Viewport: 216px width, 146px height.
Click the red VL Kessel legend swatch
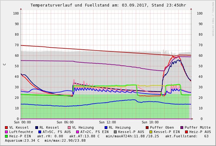pyautogui.click(x=6, y=127)
